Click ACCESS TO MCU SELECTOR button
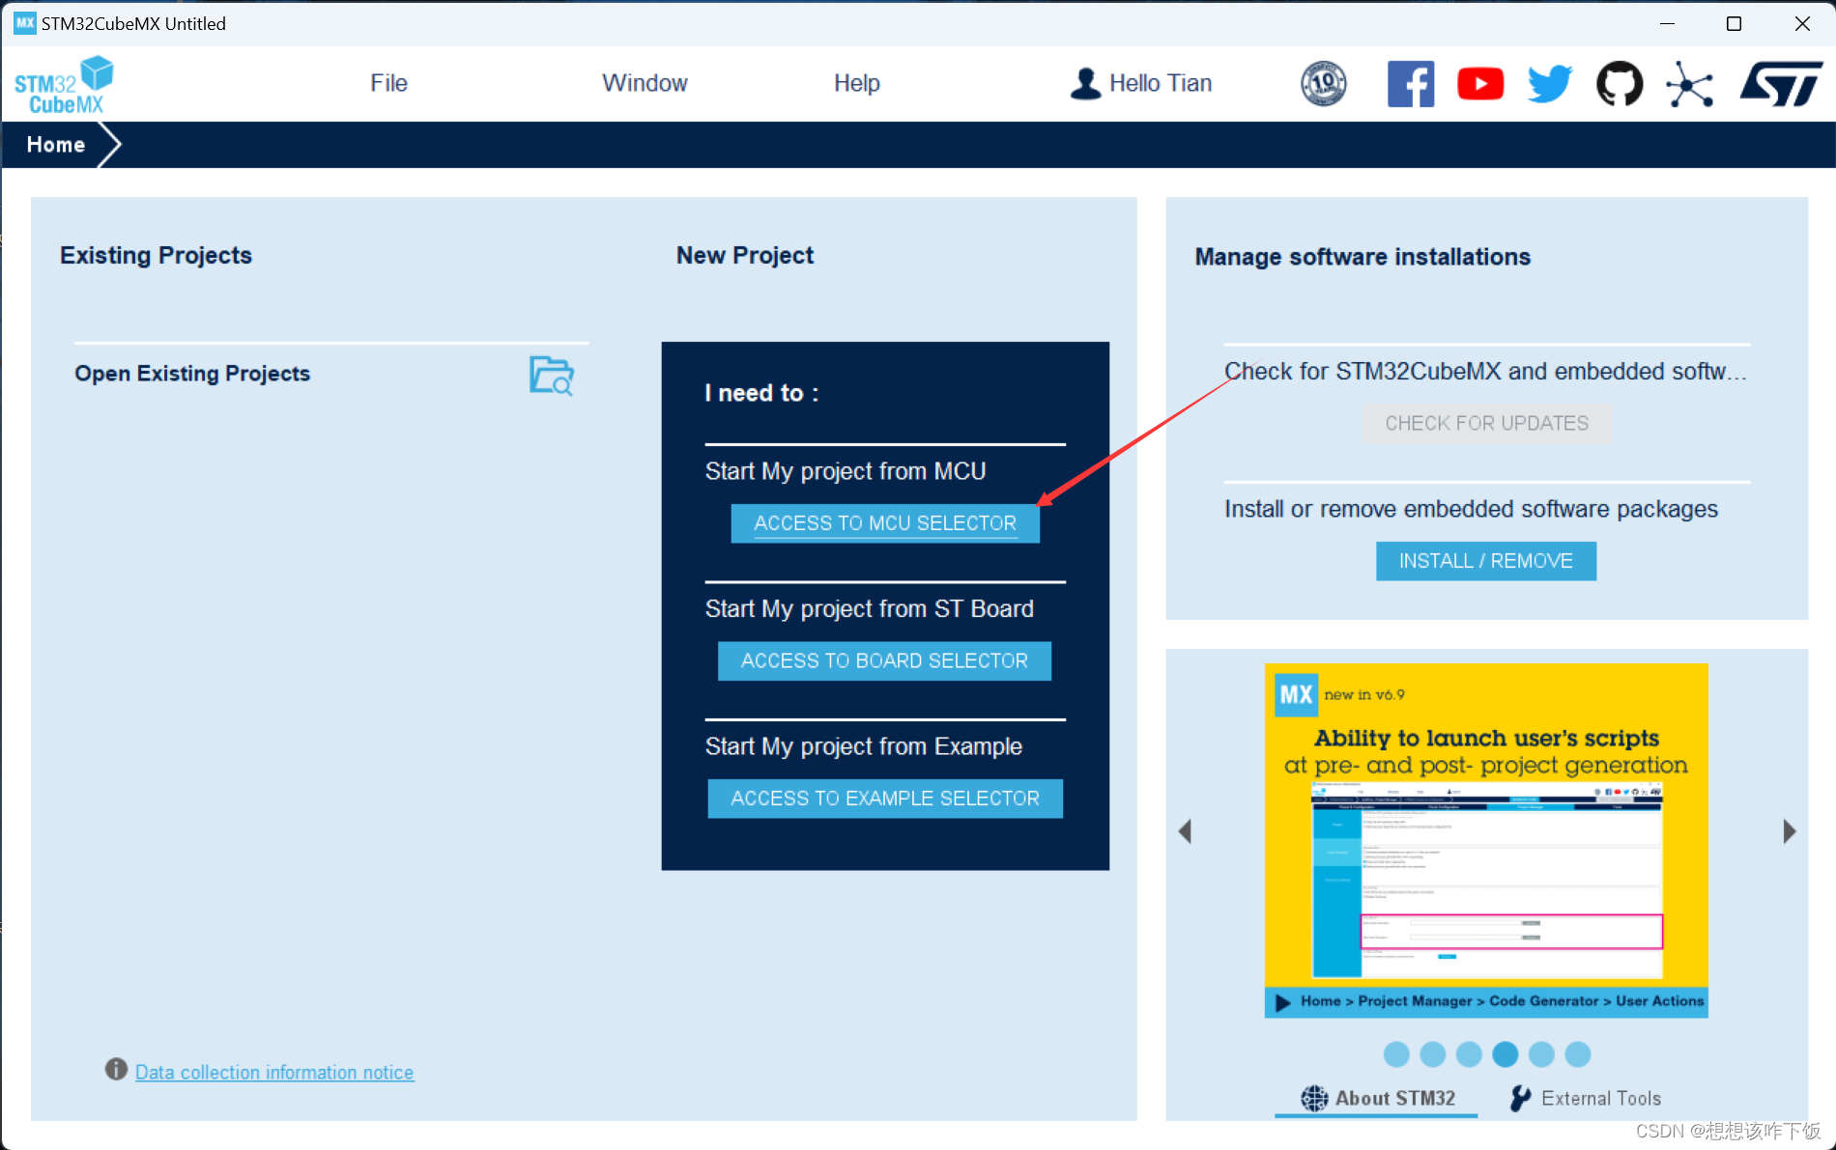The image size is (1836, 1150). pos(885,523)
